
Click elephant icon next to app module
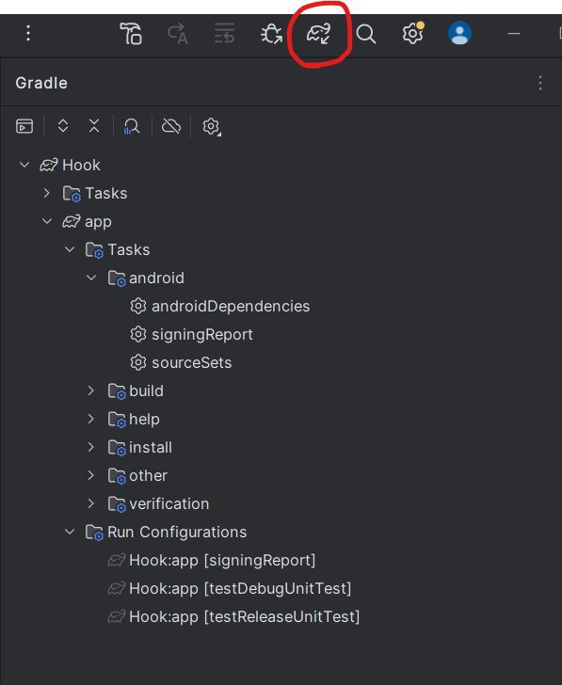[72, 221]
